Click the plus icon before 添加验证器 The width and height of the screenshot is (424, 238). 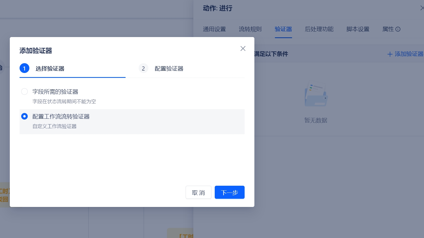coord(390,54)
